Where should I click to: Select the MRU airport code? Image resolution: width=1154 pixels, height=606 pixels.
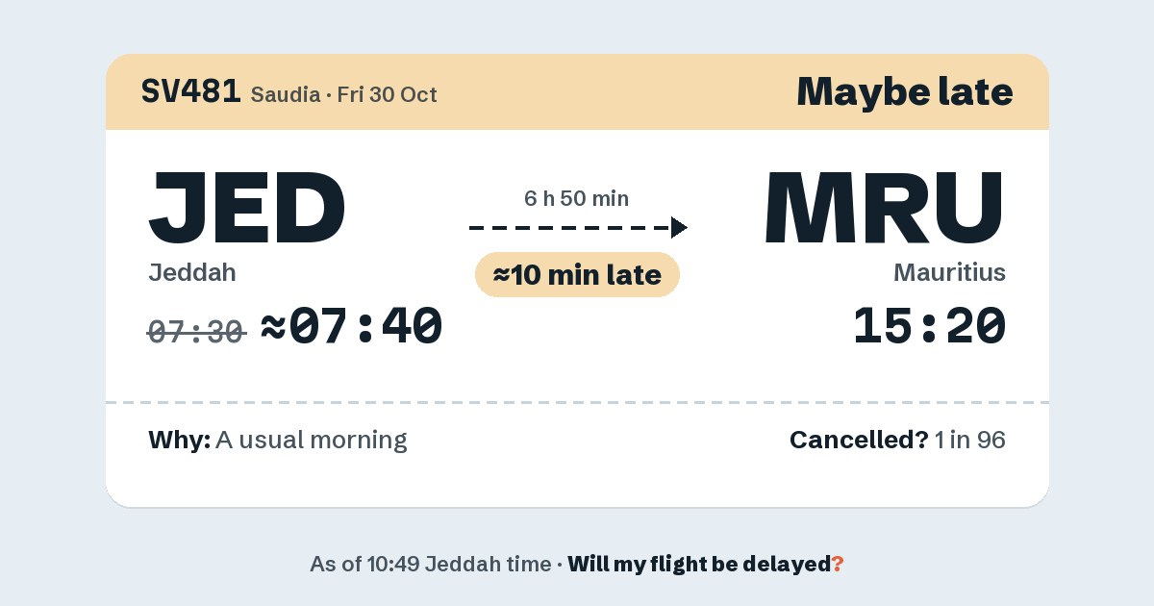tap(885, 207)
